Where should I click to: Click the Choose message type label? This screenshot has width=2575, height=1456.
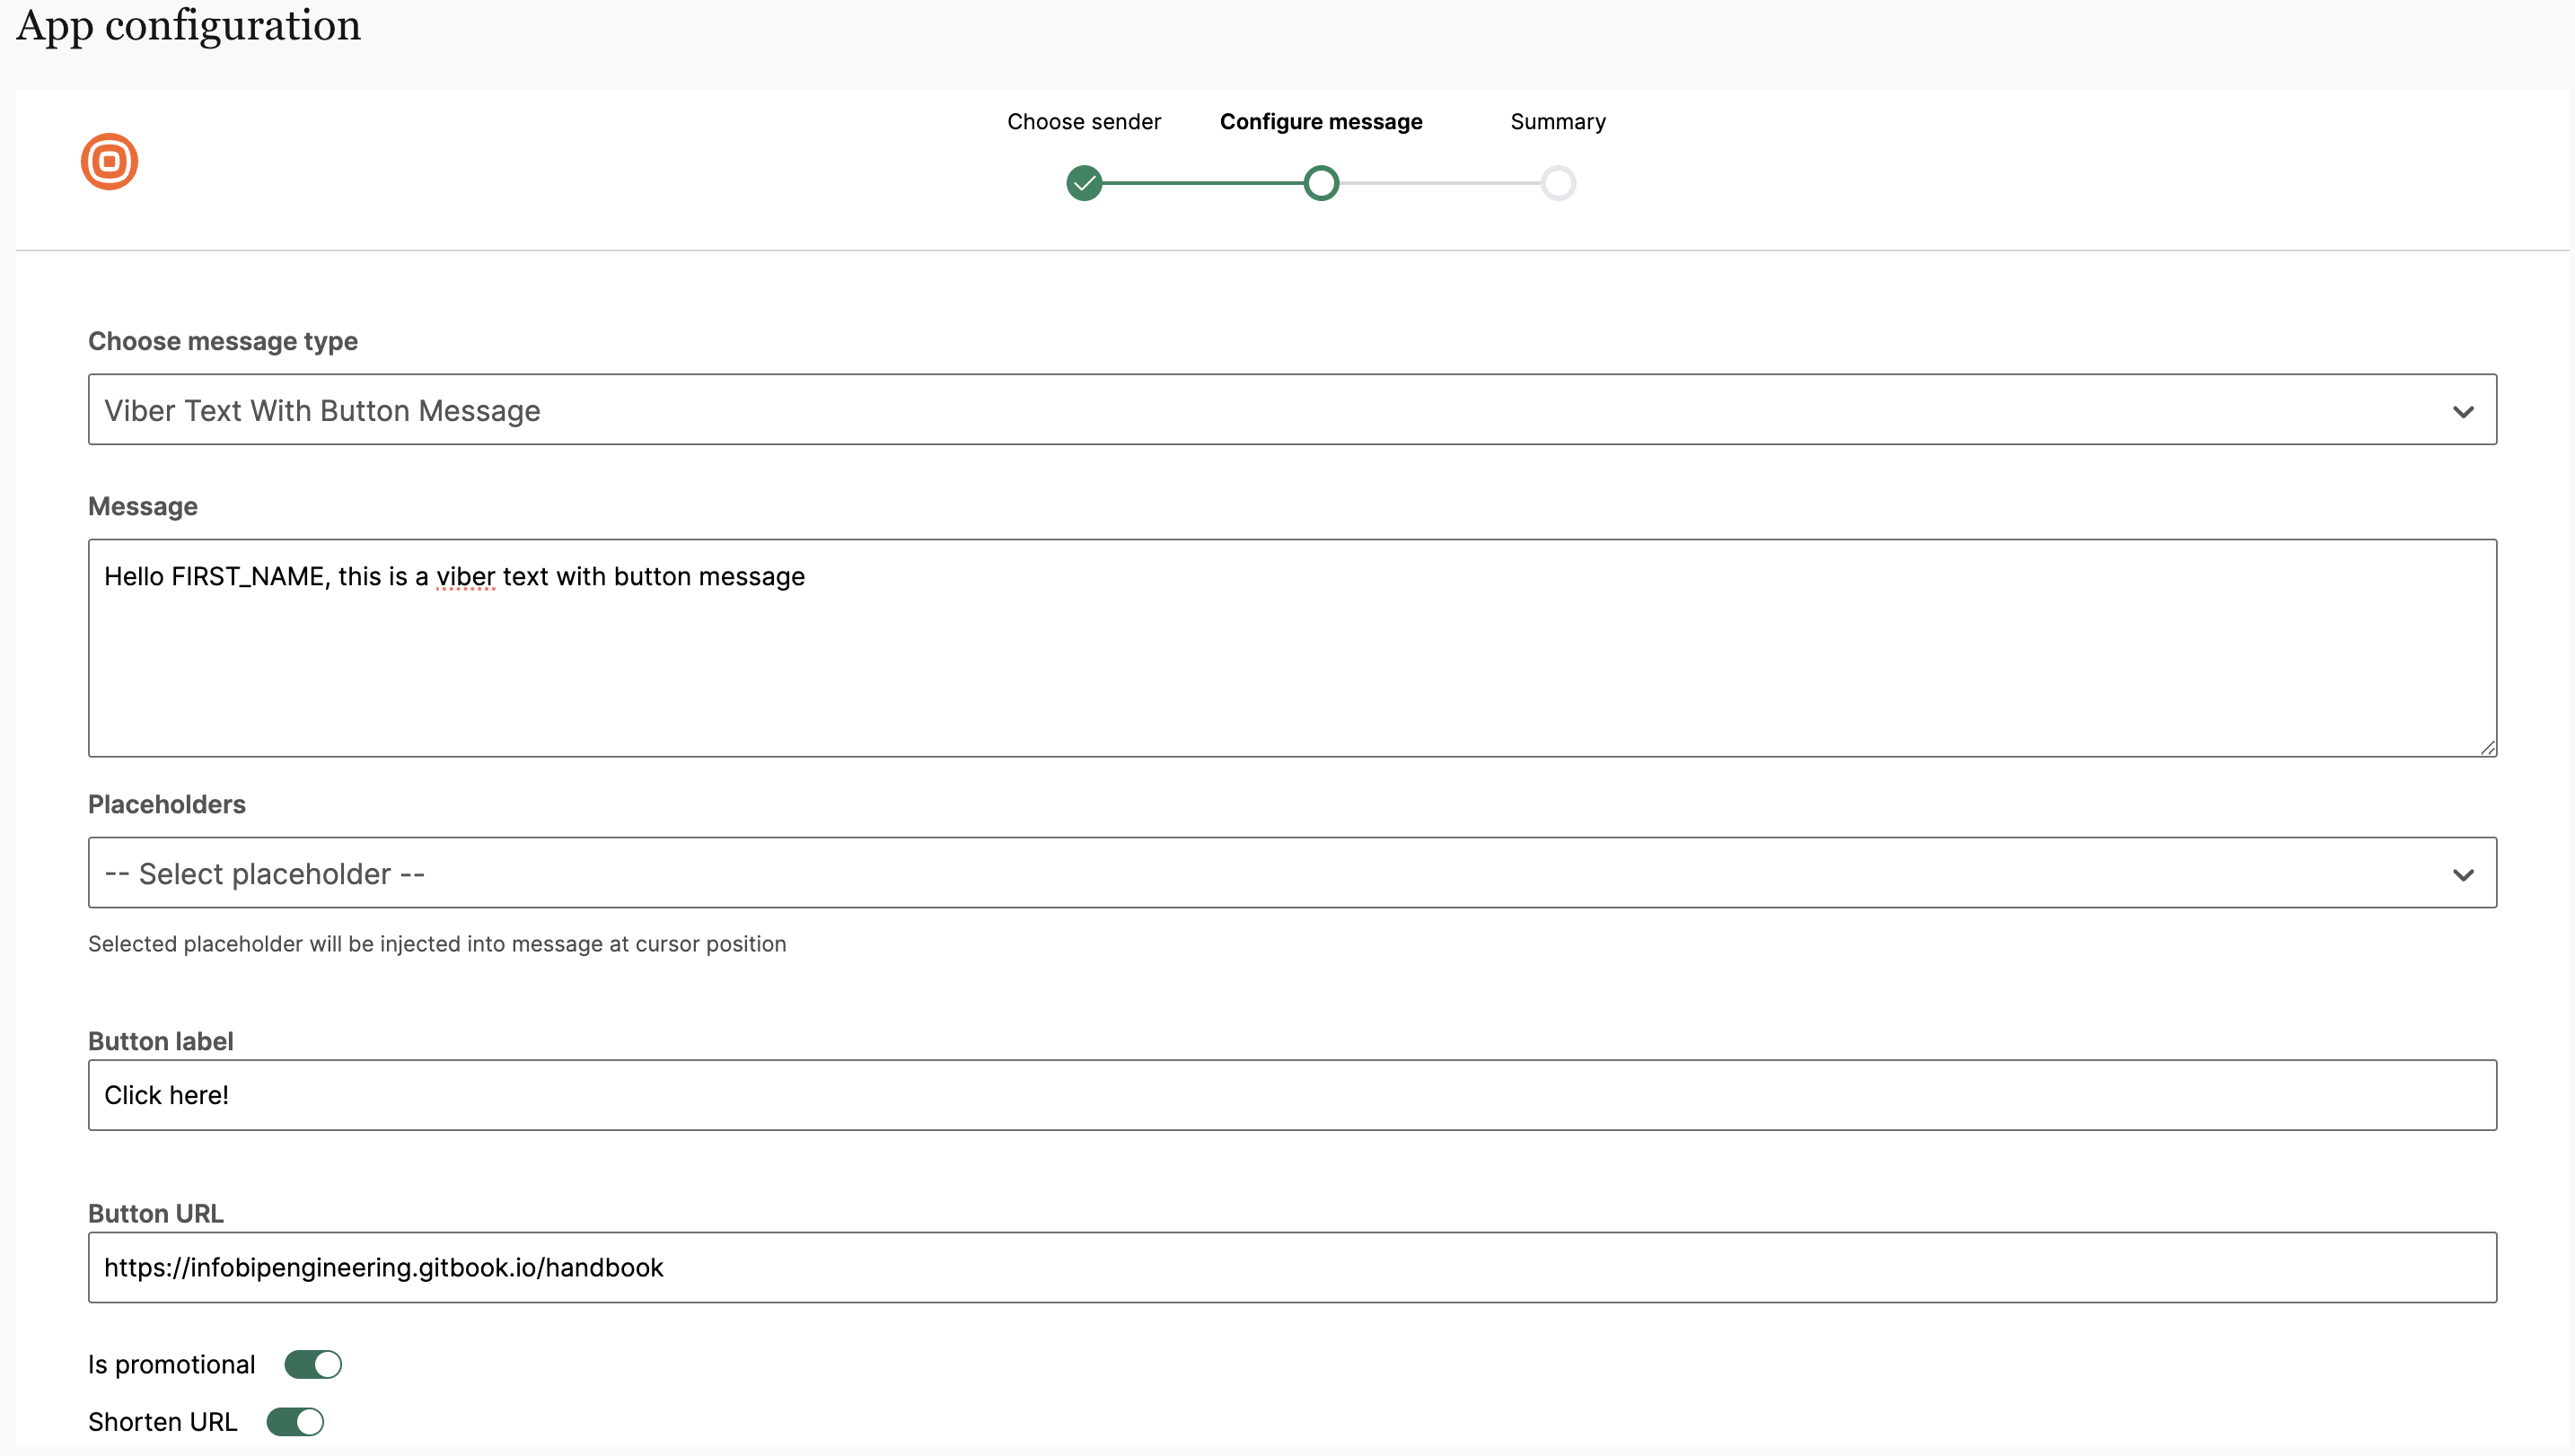(x=223, y=341)
